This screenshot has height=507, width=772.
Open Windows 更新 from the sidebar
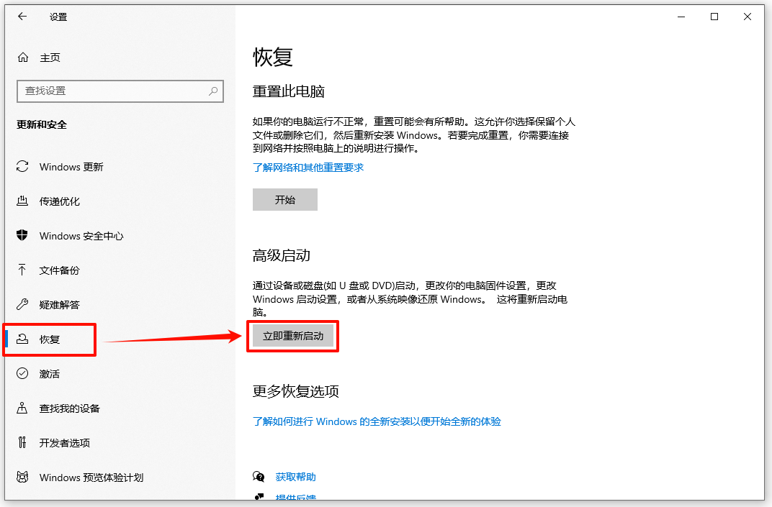pyautogui.click(x=71, y=166)
